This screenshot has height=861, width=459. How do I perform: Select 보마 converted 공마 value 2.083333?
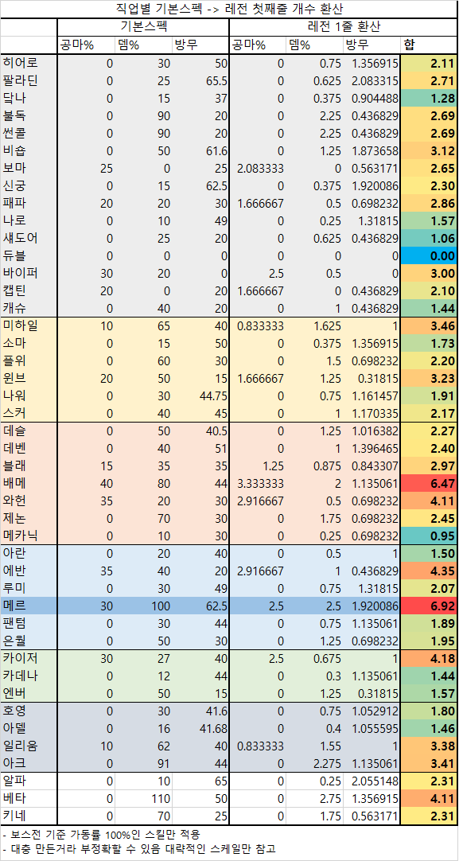point(258,169)
